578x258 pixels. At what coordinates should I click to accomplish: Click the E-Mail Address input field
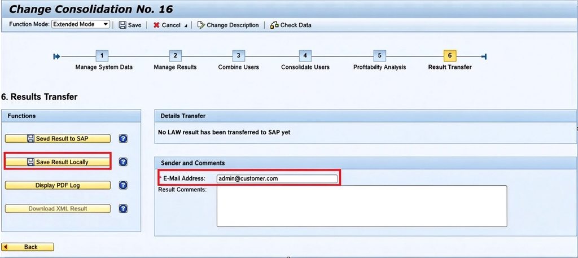(277, 178)
